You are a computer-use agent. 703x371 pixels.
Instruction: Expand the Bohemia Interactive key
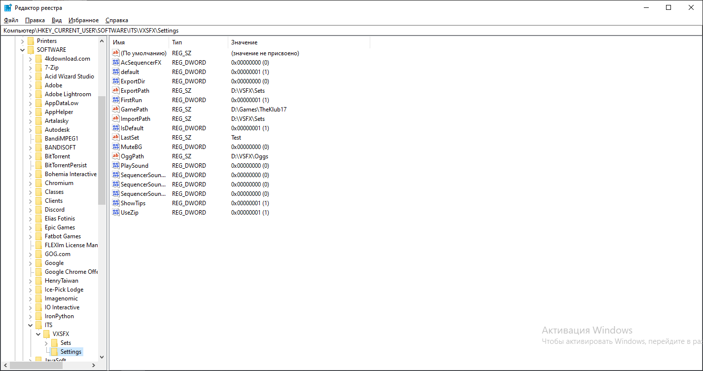click(x=30, y=174)
